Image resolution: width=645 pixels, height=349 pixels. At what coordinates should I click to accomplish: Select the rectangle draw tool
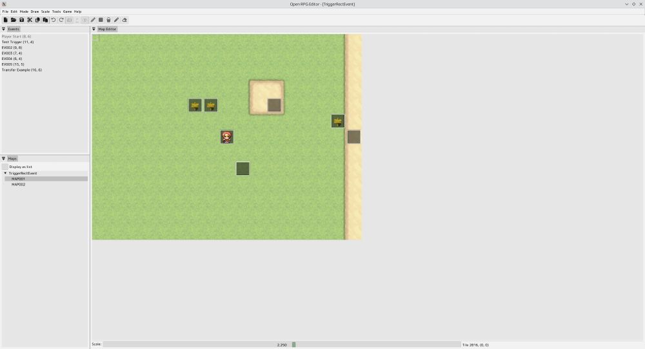pos(101,20)
